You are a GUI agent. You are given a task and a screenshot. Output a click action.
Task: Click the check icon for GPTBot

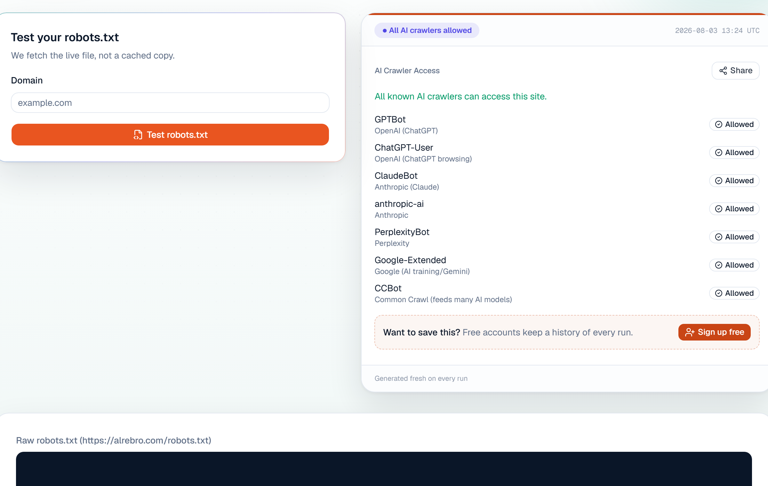[x=719, y=124]
